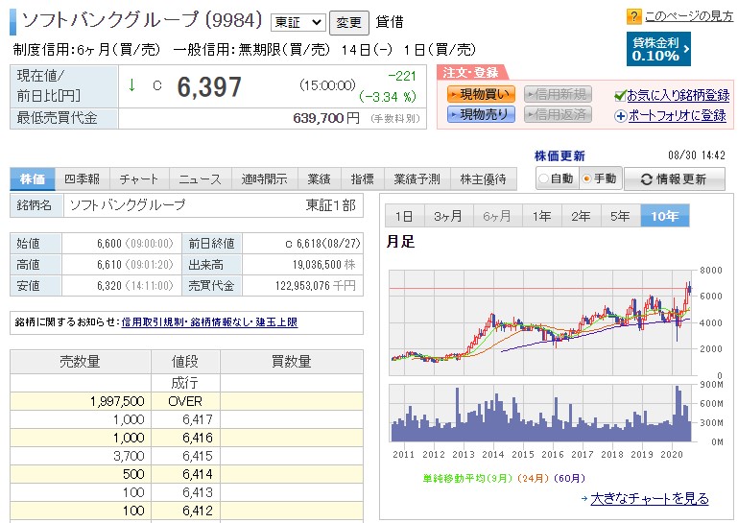Click 現物売り order button
Image resolution: width=738 pixels, height=523 pixels.
[481, 114]
